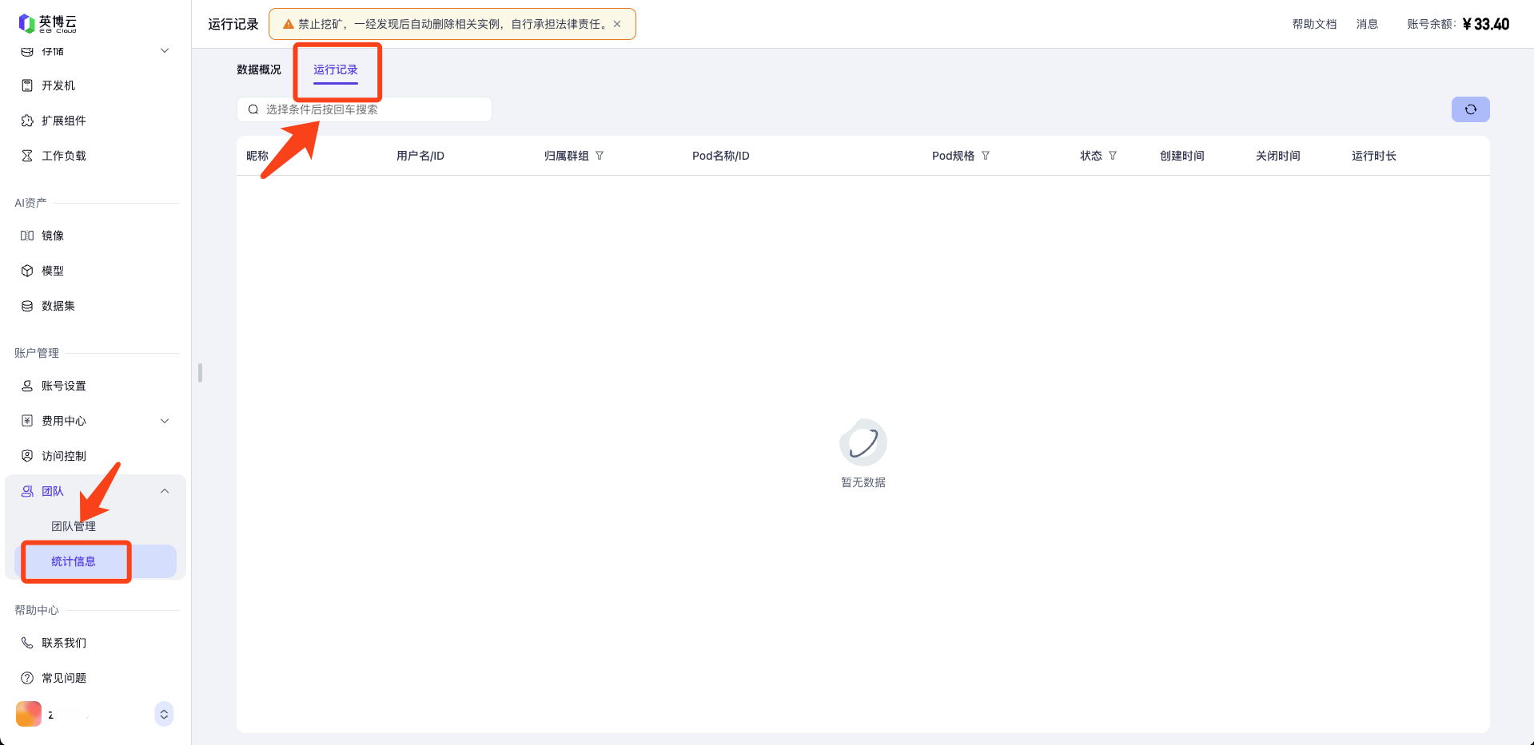Screen dimensions: 1534x745
Task: Open the 帮助文档 link
Action: point(1314,24)
